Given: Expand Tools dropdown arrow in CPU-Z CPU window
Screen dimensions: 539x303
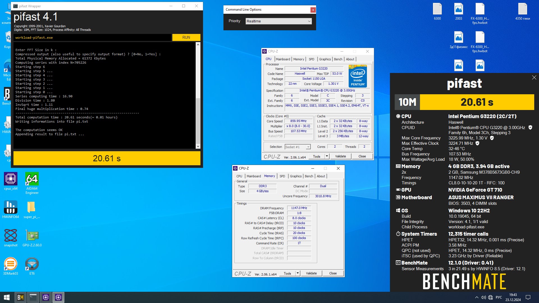Looking at the screenshot, I should pos(327,156).
